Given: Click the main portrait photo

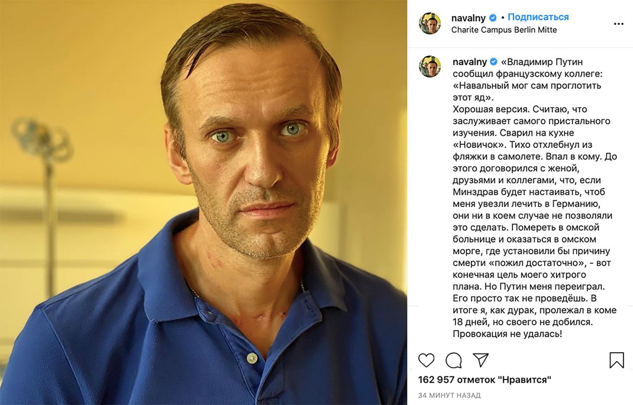Looking at the screenshot, I should [x=203, y=202].
